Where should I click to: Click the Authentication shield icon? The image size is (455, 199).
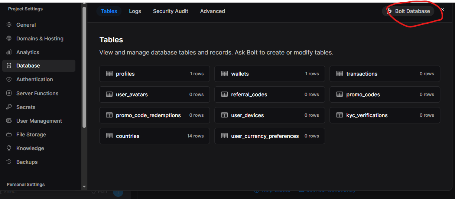(9, 79)
